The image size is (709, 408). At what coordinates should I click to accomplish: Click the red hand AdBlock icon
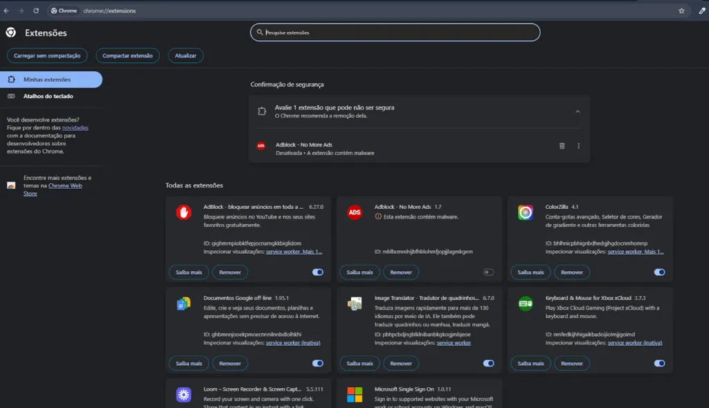(183, 212)
